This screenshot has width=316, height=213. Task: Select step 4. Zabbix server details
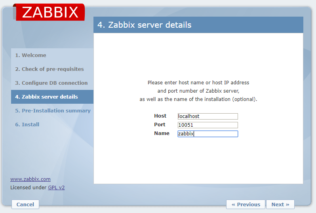pyautogui.click(x=52, y=97)
